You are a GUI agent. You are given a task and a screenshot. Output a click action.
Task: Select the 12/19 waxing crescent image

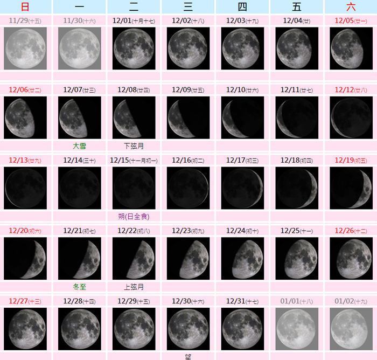(x=351, y=188)
